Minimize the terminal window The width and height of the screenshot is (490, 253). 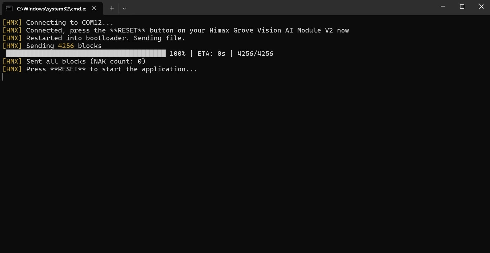[x=443, y=6]
